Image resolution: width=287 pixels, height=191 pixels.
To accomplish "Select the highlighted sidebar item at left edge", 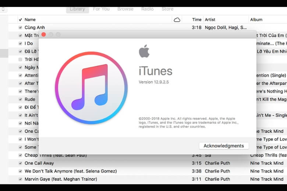I will click(4, 53).
